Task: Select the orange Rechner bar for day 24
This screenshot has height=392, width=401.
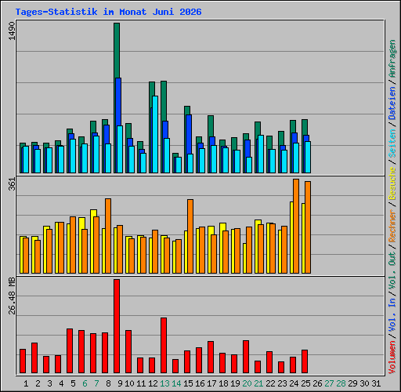Action: 296,227
